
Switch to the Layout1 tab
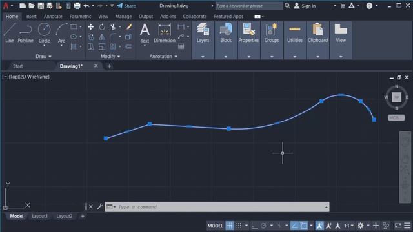(40, 216)
